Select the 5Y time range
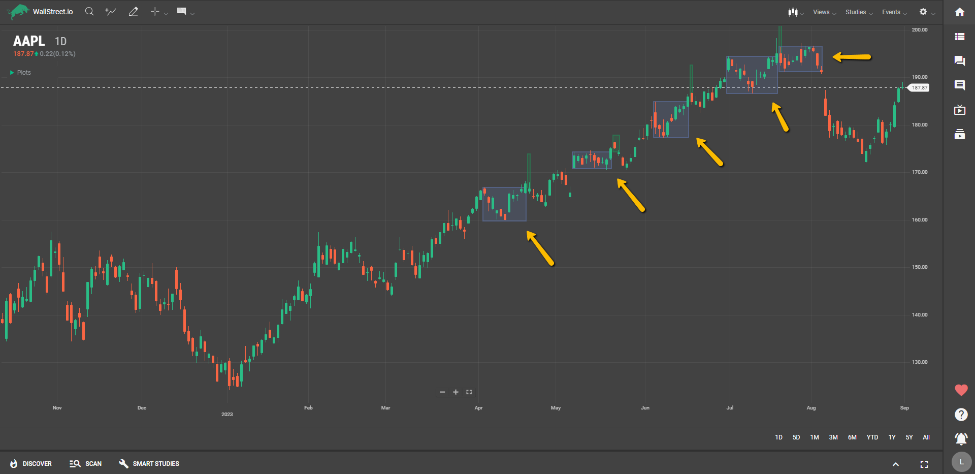975x474 pixels. tap(909, 437)
